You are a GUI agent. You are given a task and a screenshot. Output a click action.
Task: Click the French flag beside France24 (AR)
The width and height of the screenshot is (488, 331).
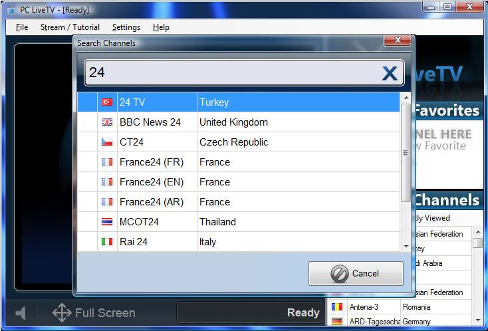[107, 201]
